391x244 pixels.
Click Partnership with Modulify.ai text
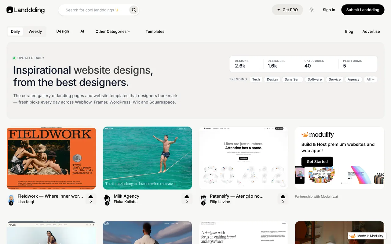click(316, 196)
